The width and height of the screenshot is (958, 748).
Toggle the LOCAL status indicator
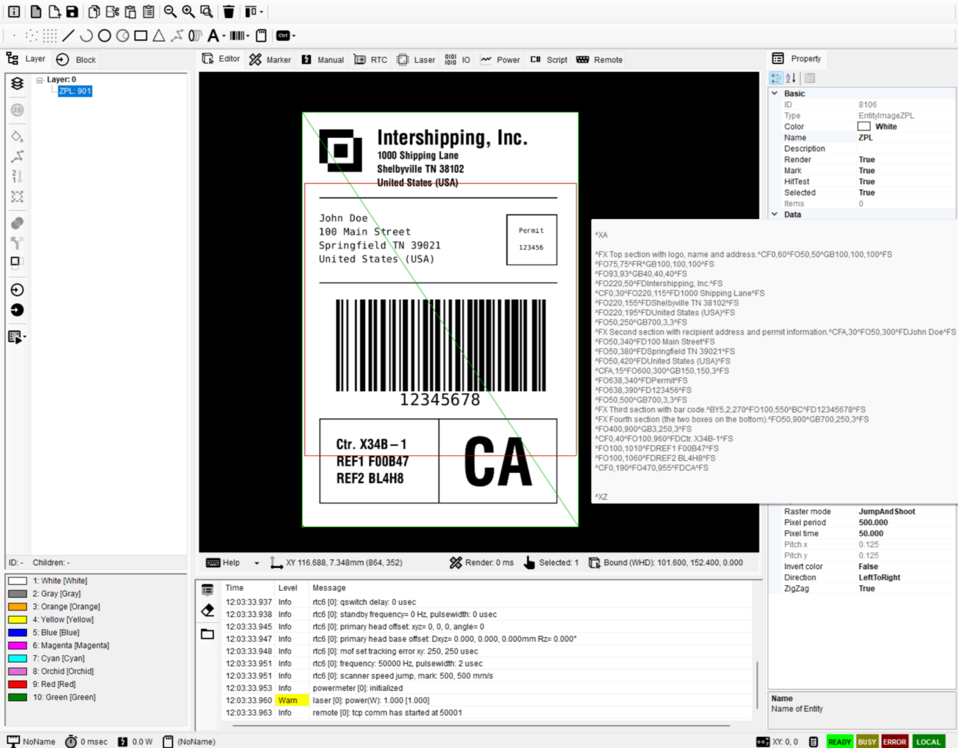(x=928, y=742)
